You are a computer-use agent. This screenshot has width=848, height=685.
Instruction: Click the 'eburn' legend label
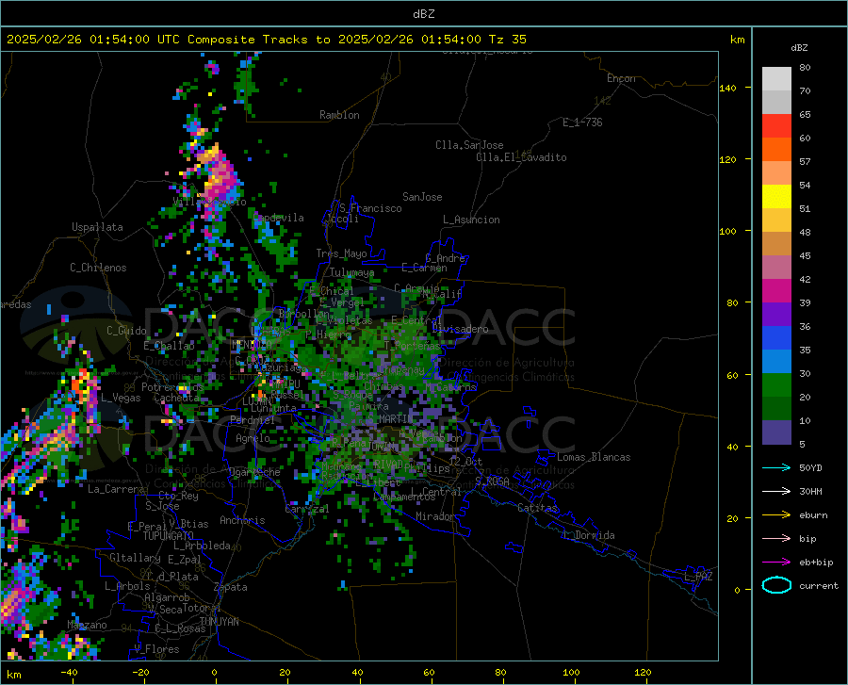813,514
